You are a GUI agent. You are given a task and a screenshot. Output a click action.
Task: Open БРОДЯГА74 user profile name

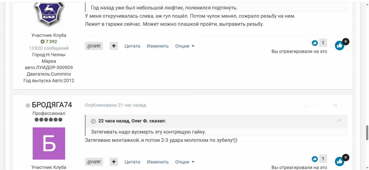pyautogui.click(x=52, y=105)
